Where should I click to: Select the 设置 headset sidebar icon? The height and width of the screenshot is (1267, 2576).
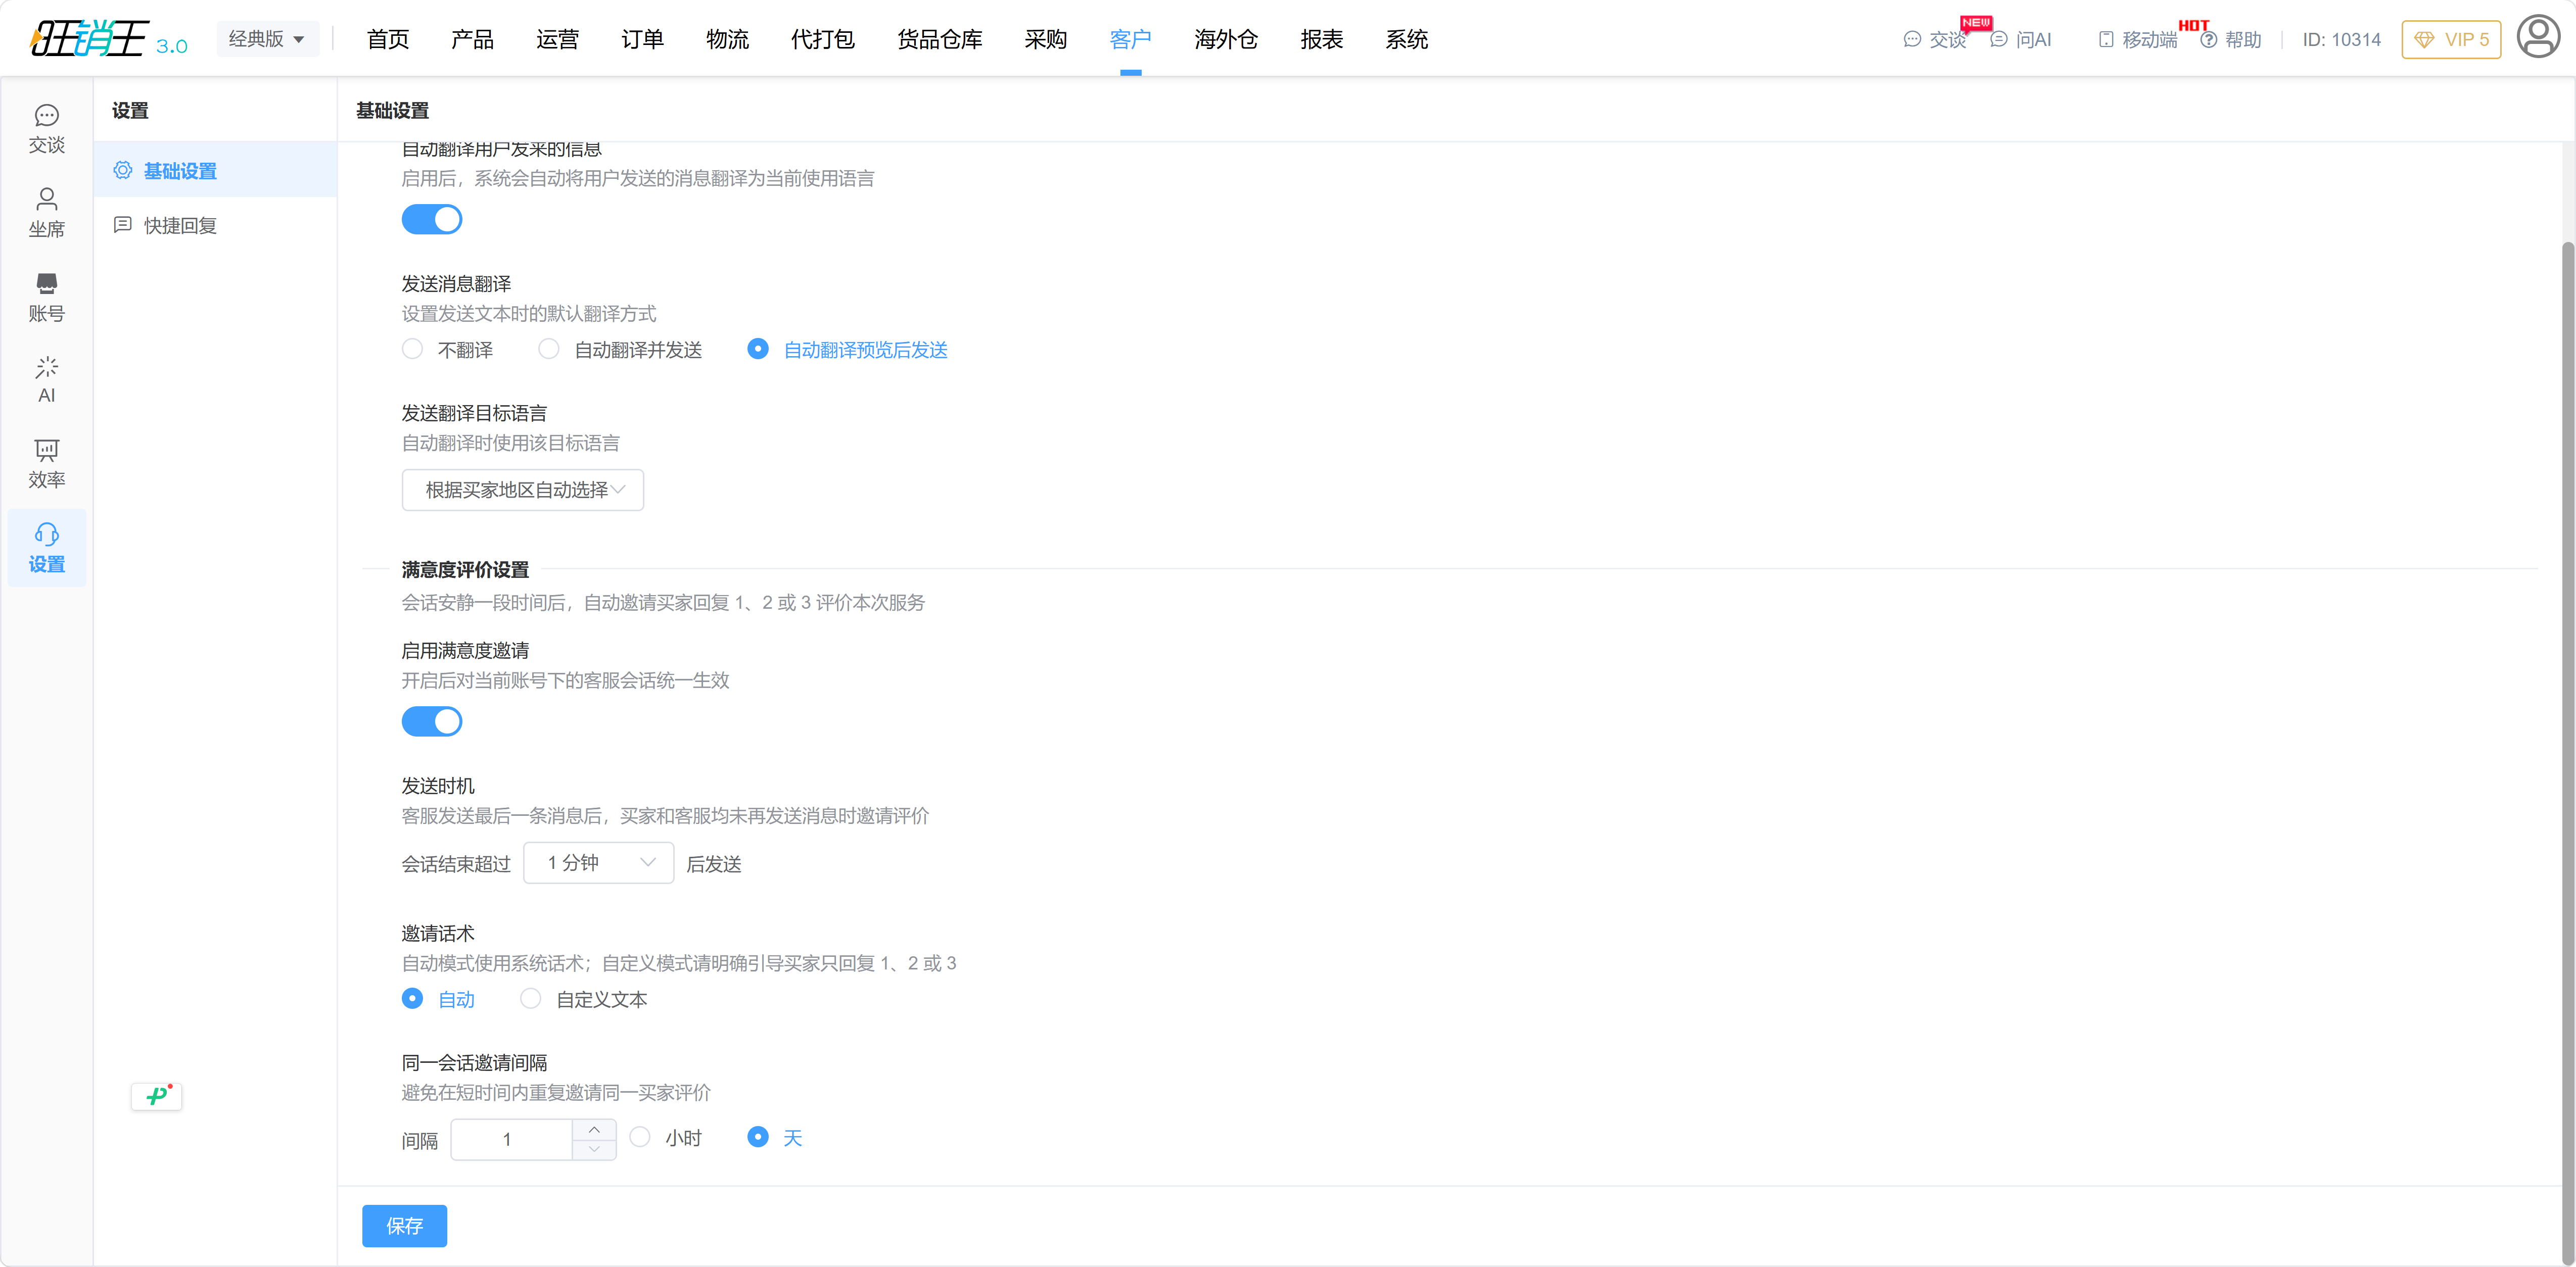46,548
